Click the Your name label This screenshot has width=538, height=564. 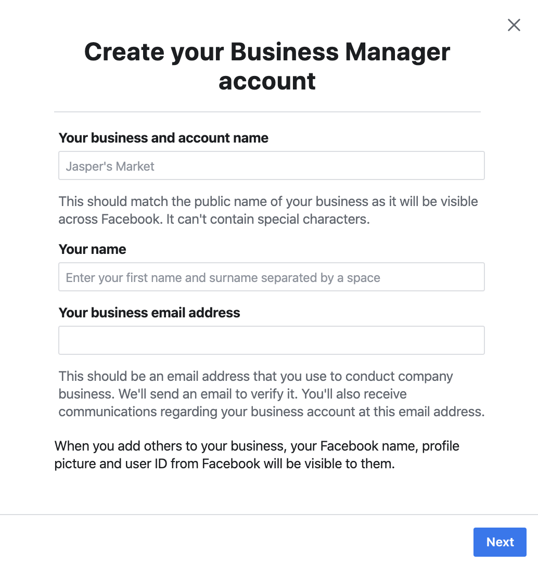92,249
